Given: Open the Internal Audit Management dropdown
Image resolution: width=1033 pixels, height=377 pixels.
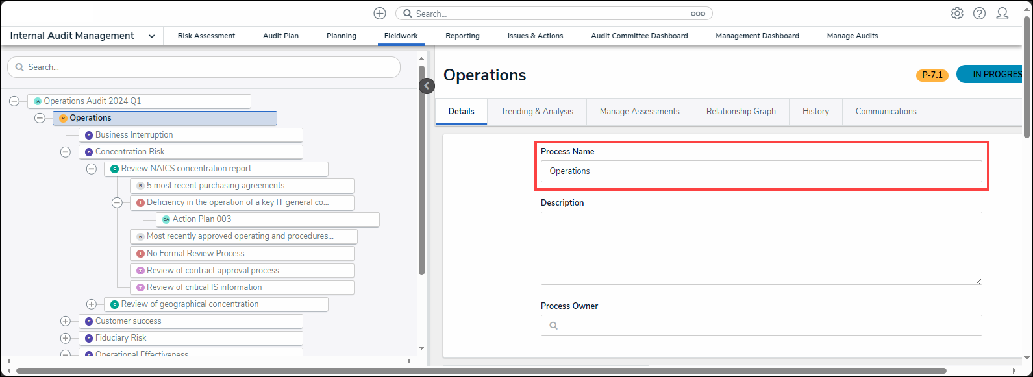Looking at the screenshot, I should 151,36.
